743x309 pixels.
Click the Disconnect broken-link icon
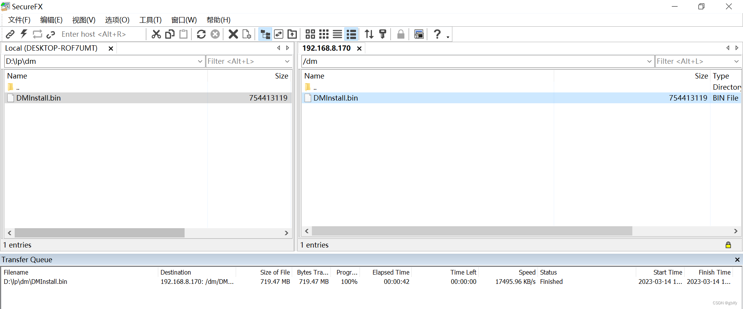[51, 34]
